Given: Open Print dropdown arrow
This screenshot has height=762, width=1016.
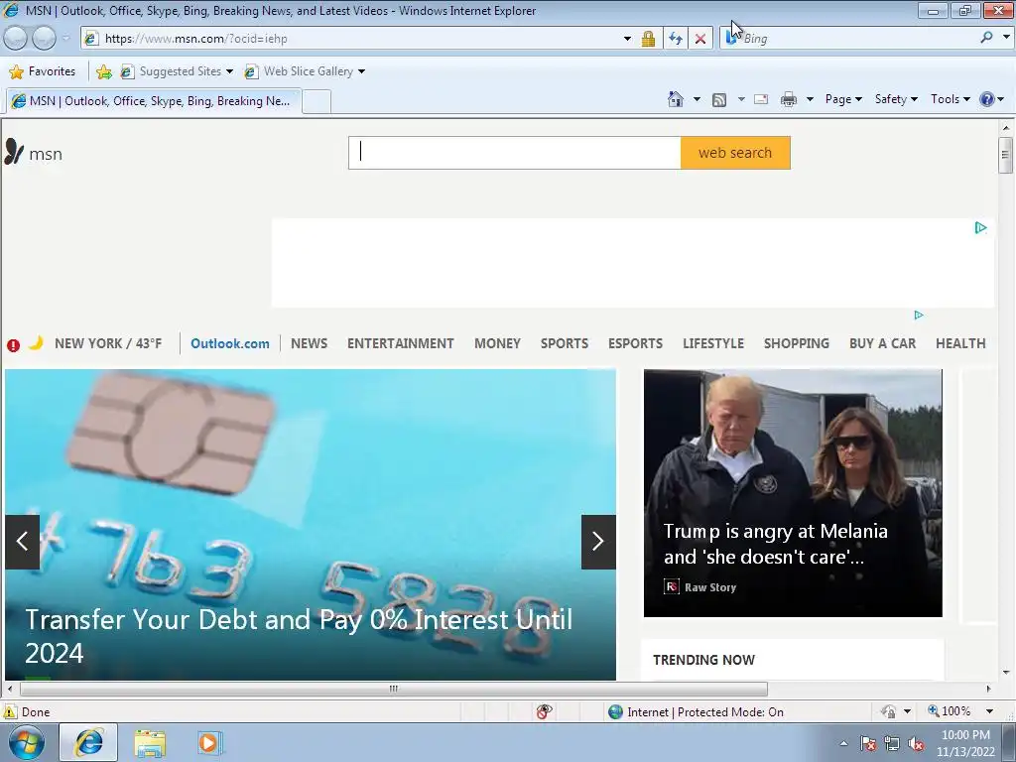Looking at the screenshot, I should 810,99.
